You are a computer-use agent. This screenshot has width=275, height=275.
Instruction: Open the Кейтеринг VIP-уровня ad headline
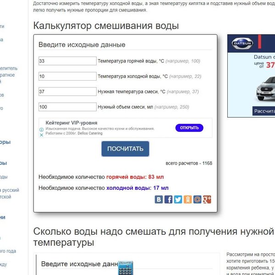pos(71,123)
